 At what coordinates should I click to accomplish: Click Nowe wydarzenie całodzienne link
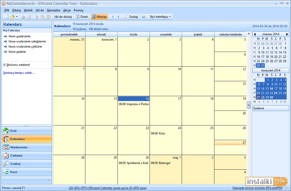point(27,41)
